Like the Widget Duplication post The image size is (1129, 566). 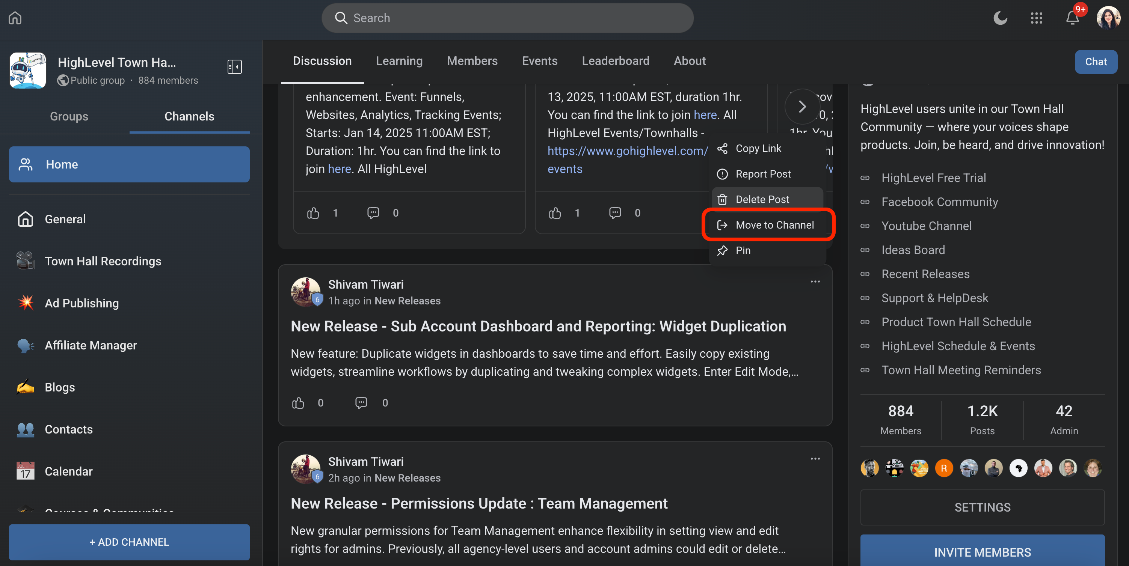pyautogui.click(x=298, y=403)
